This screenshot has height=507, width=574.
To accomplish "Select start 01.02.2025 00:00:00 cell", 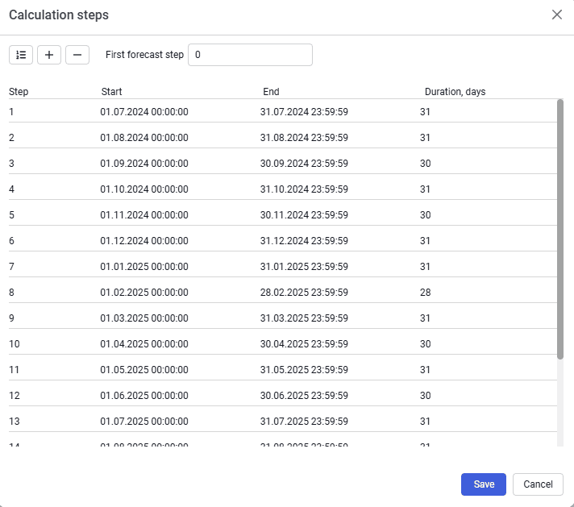I will tap(144, 293).
